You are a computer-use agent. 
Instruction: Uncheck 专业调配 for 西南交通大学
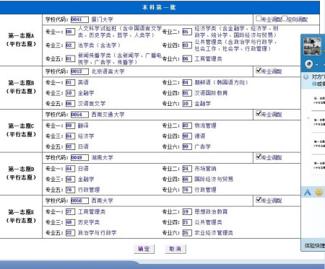(x=259, y=113)
